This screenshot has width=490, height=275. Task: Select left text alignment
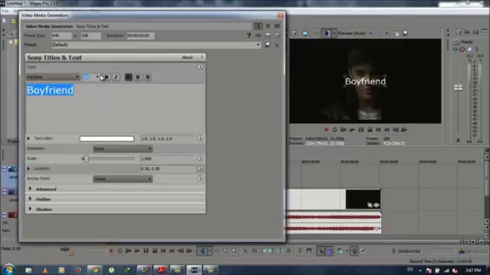coord(129,77)
